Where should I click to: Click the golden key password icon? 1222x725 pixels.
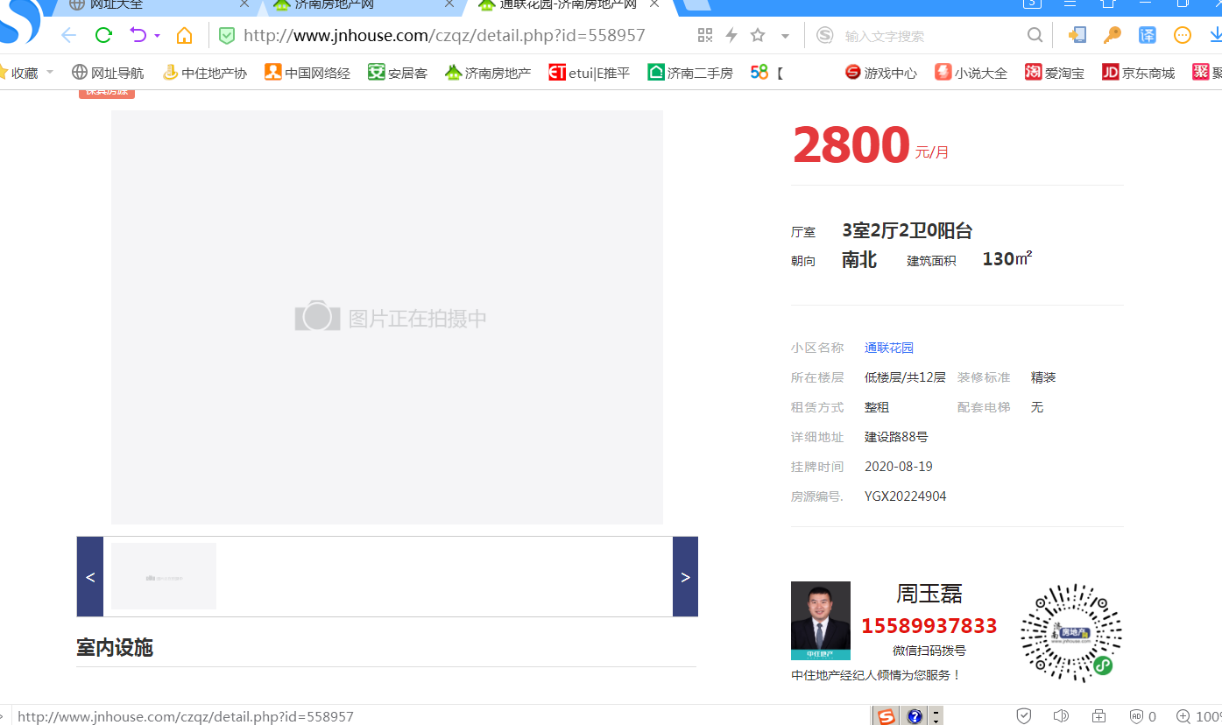coord(1112,36)
